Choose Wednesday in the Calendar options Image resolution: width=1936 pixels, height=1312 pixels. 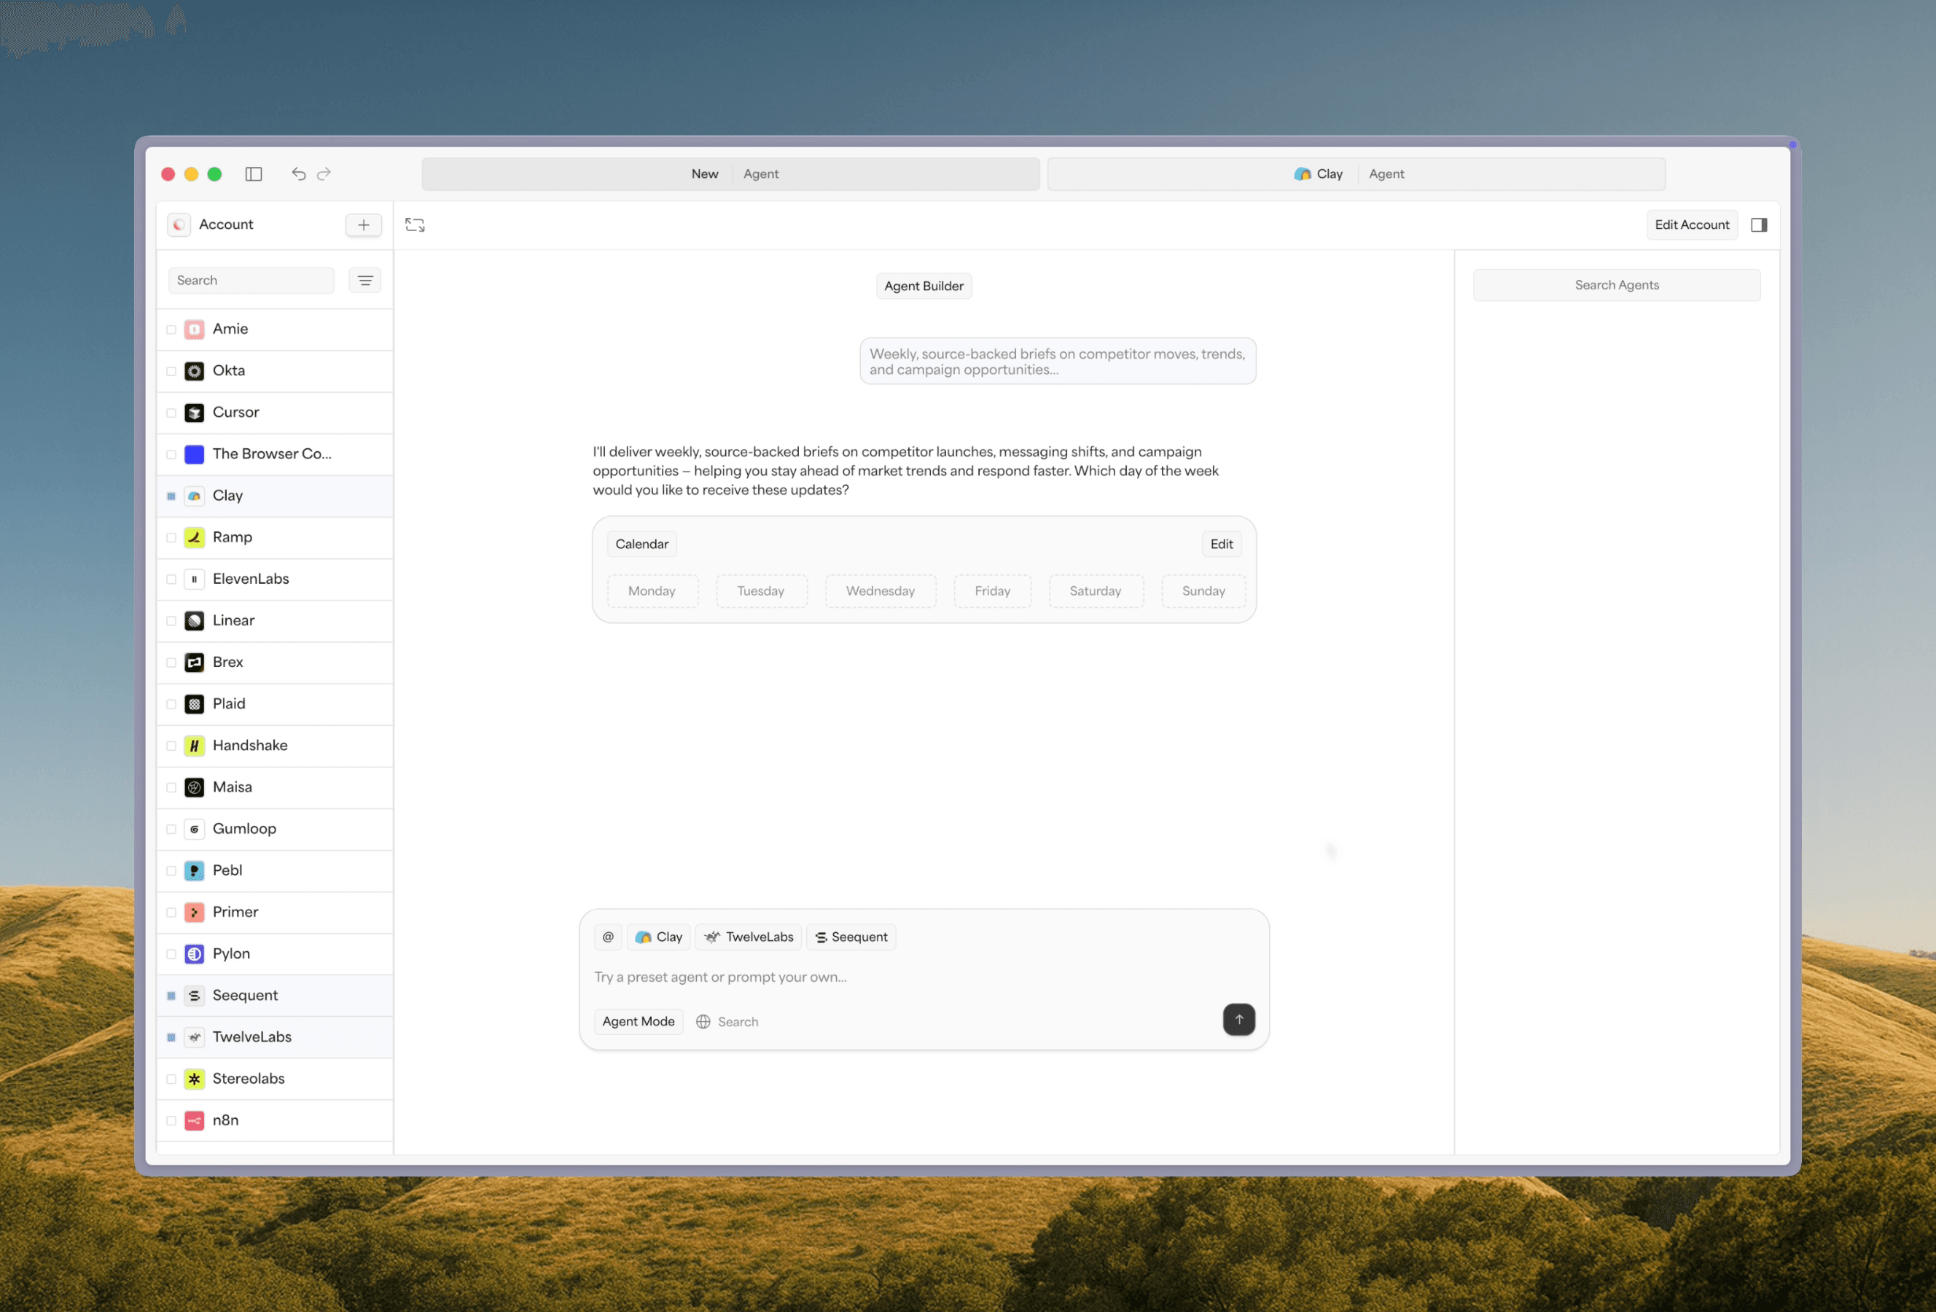(x=880, y=591)
